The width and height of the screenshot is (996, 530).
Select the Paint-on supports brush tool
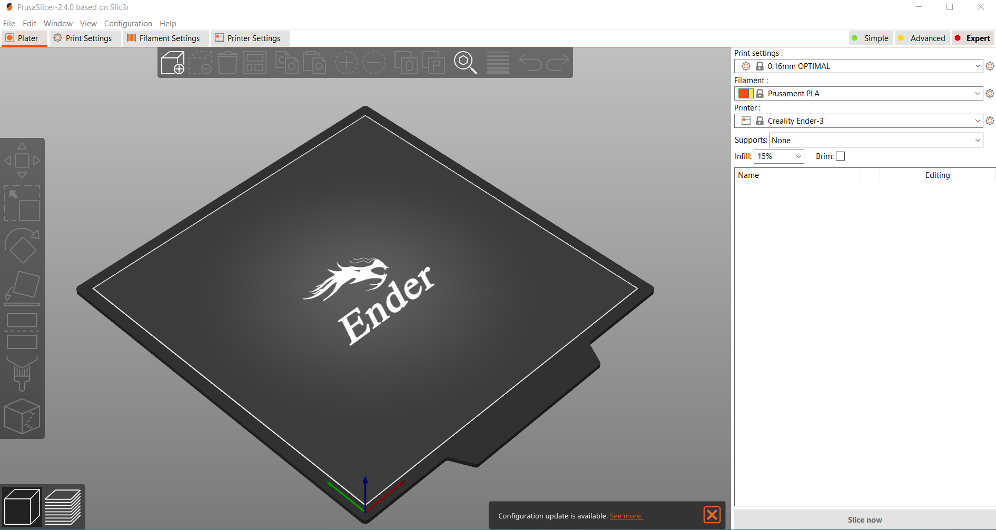pos(22,373)
